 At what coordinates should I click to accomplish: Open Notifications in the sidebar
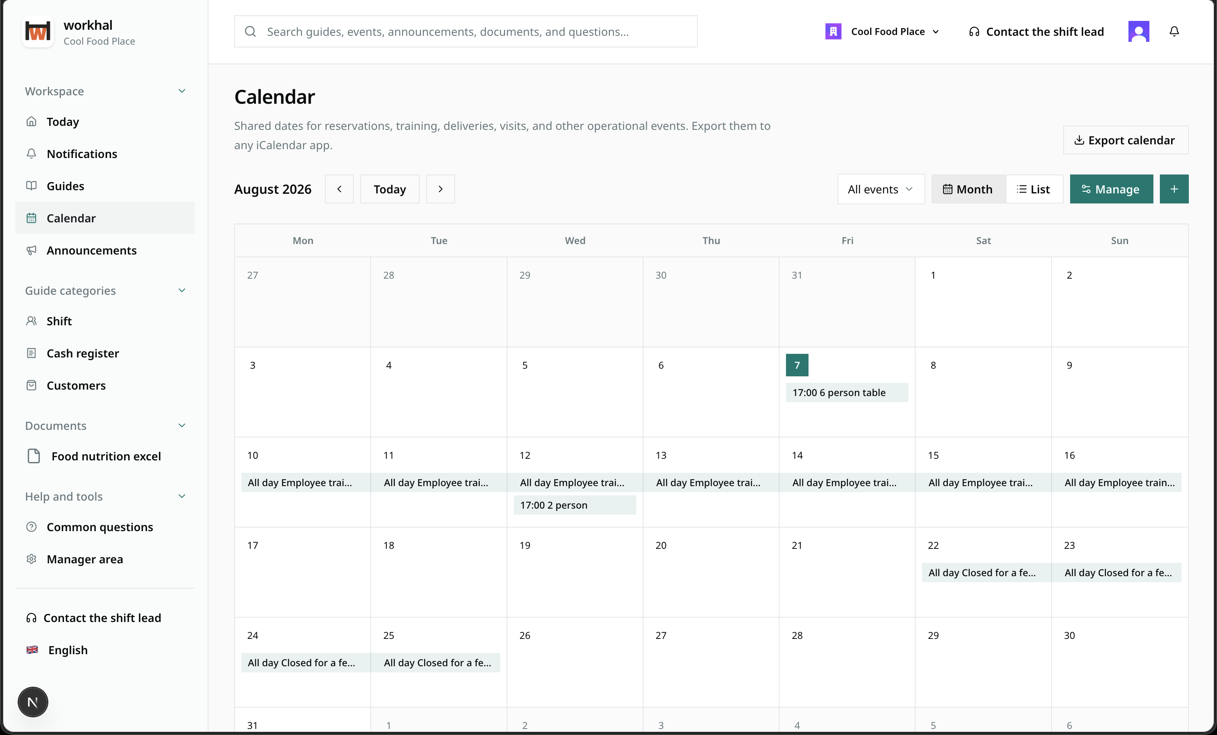click(x=105, y=154)
